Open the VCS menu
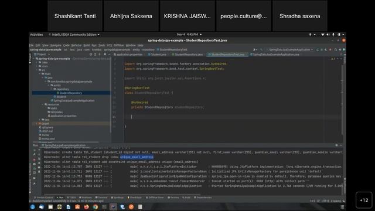375x211 pixels. 110,45
